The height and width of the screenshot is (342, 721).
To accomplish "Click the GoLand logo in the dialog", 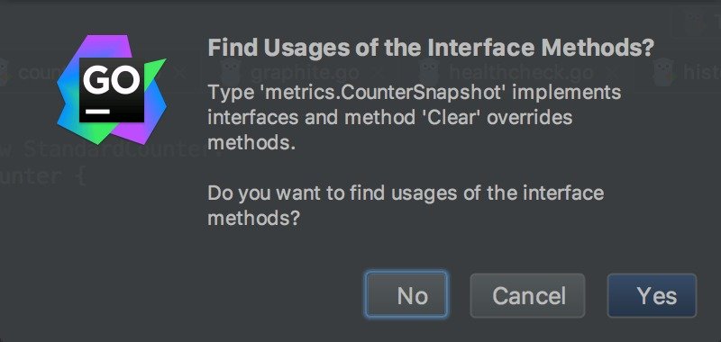I will tap(111, 89).
